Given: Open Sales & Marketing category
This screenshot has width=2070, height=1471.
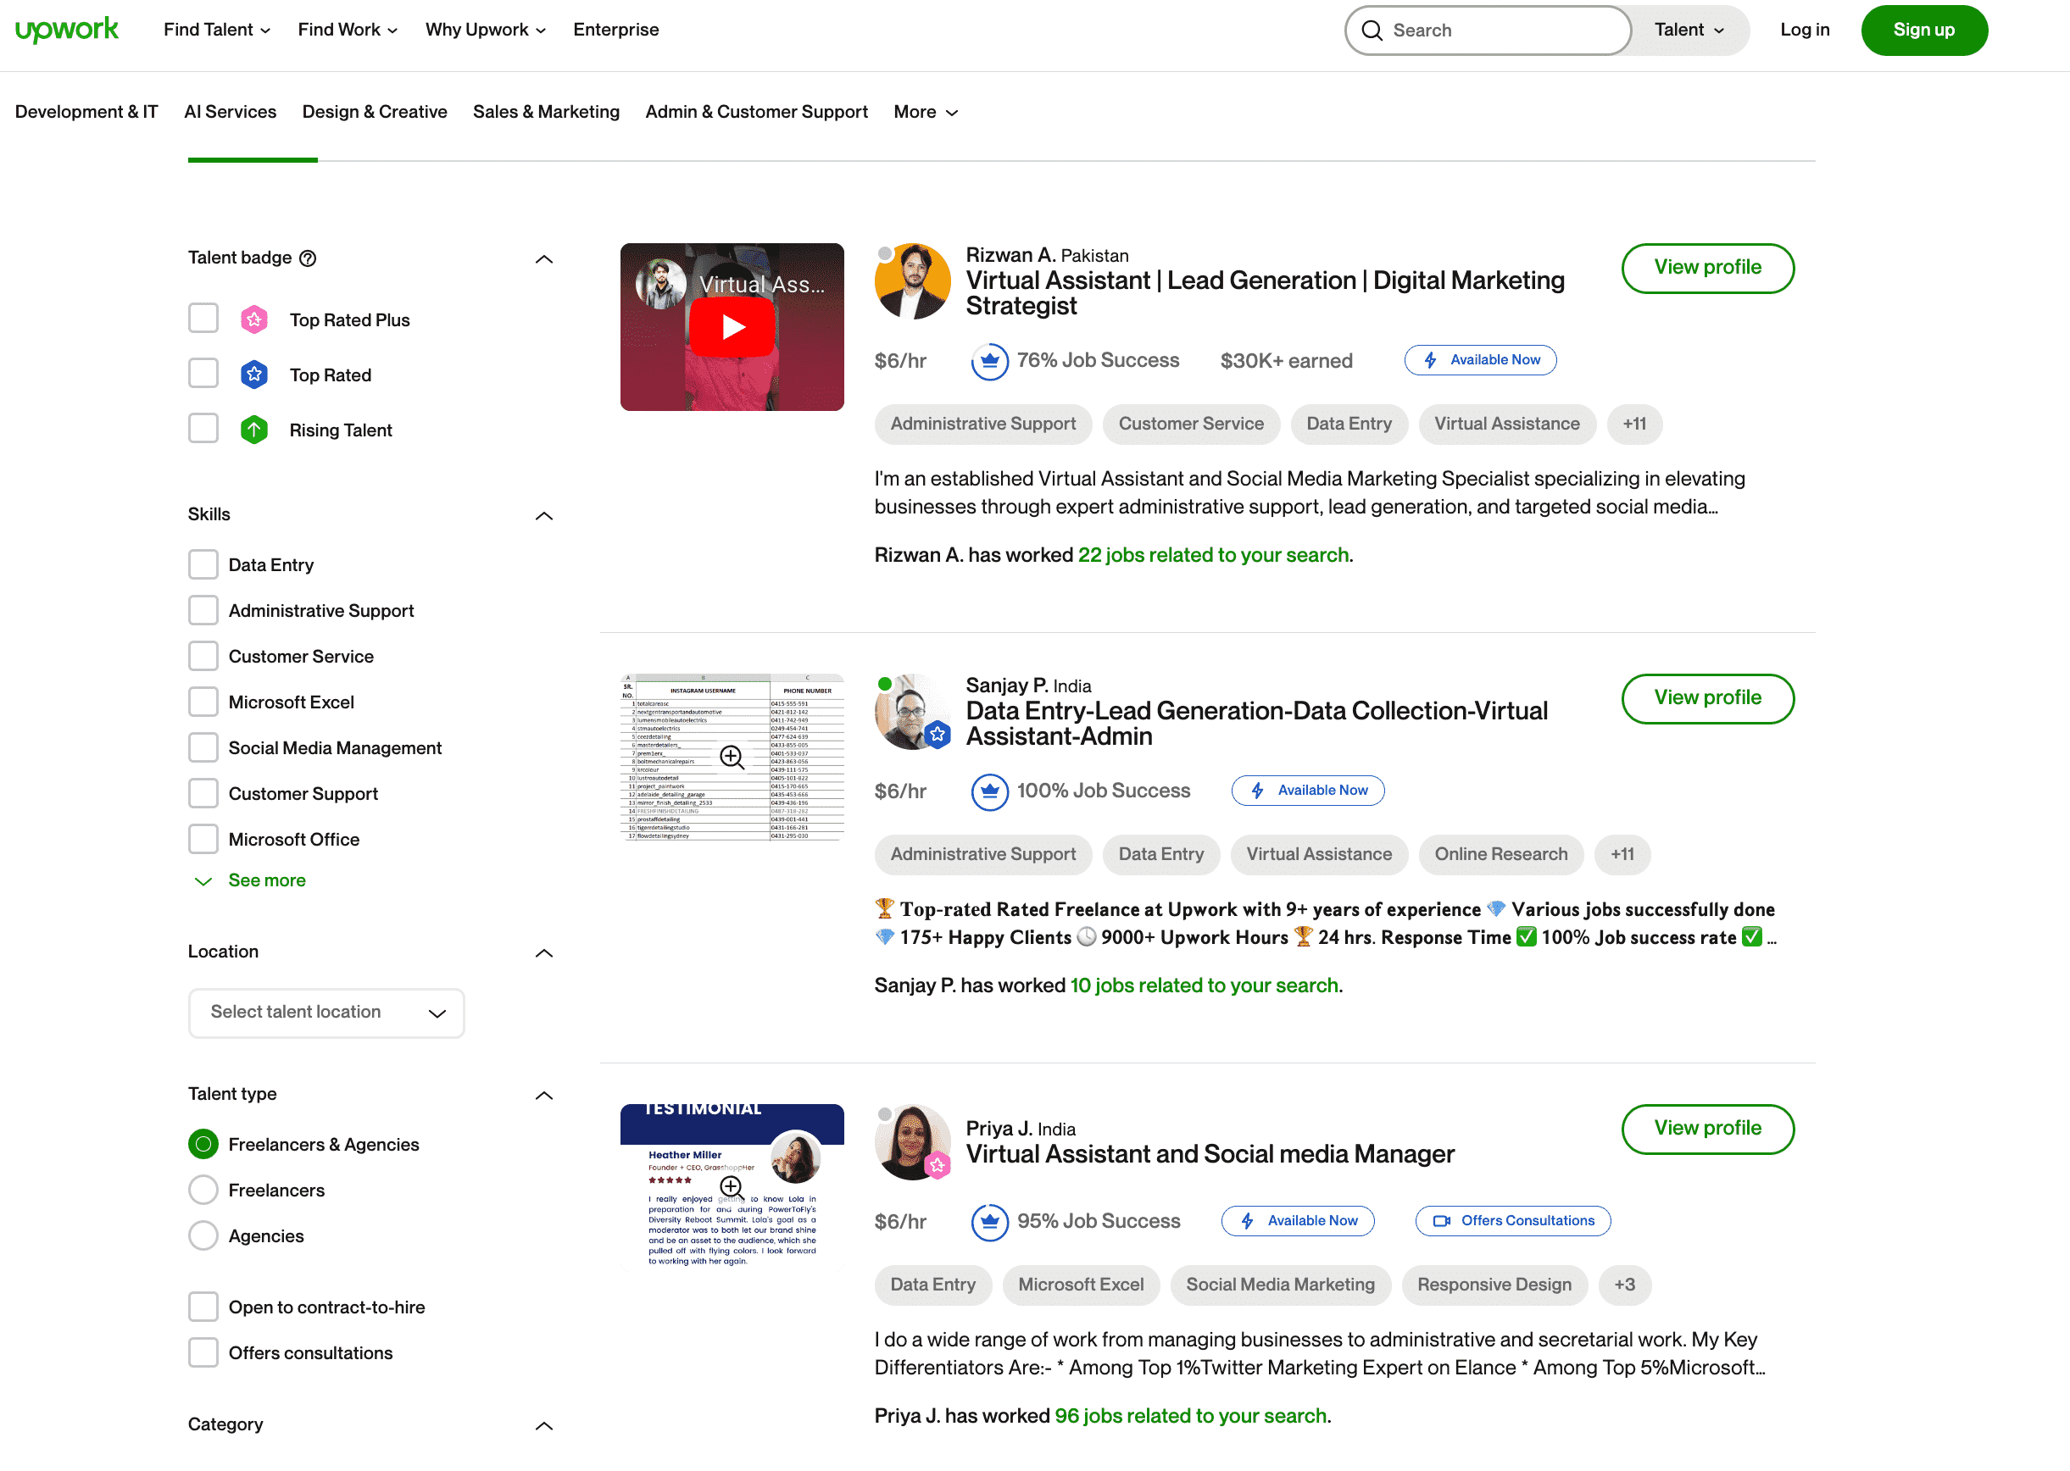Looking at the screenshot, I should 546,111.
